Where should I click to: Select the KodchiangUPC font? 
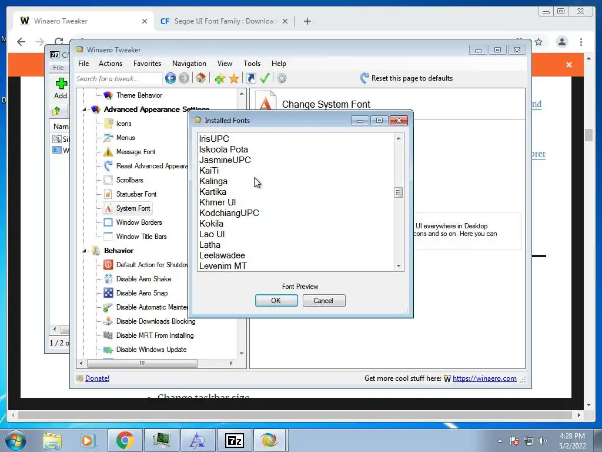296,213
